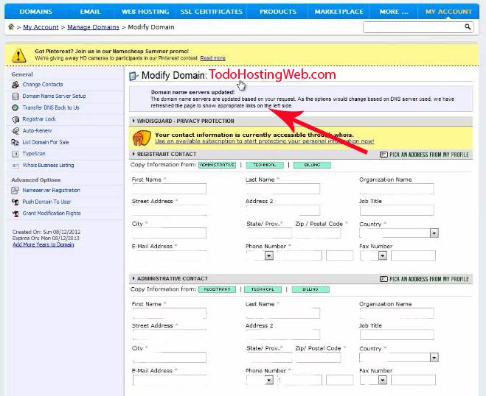Click the Modify Domain edit icon
The width and height of the screenshot is (486, 396).
[133, 76]
